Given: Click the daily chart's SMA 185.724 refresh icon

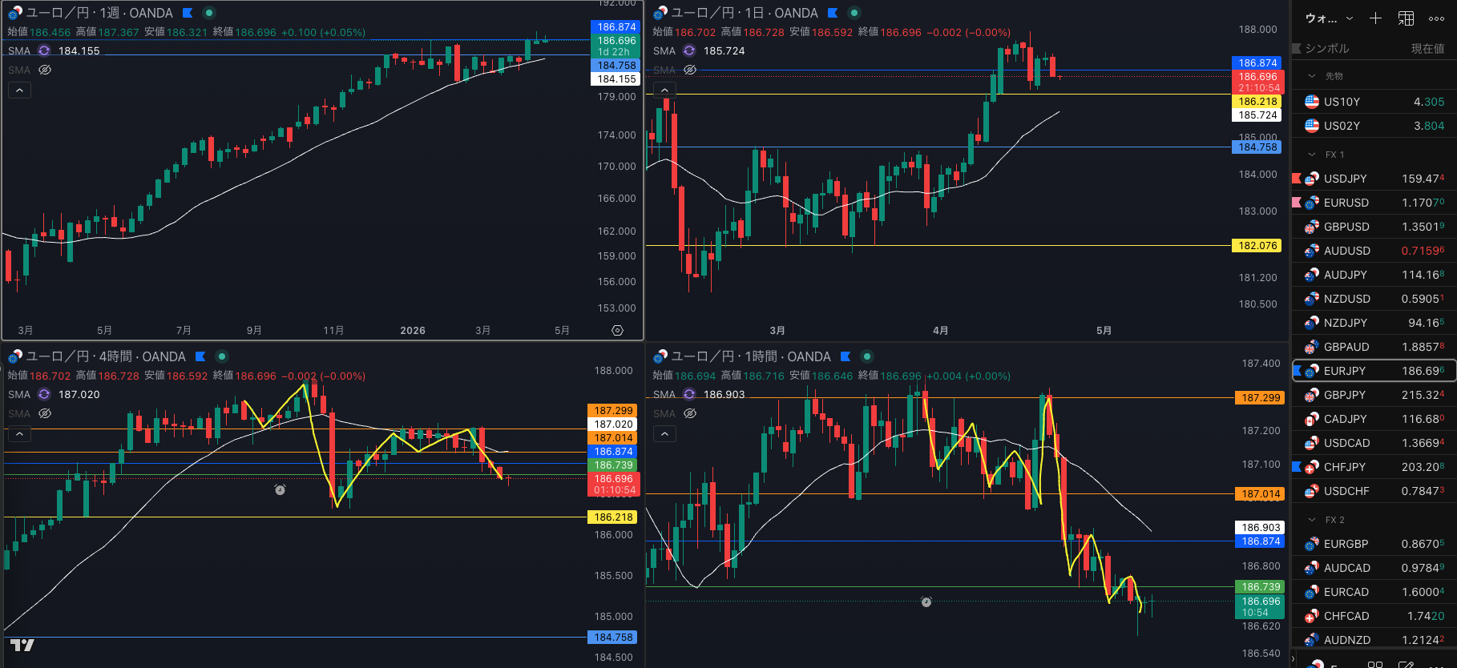Looking at the screenshot, I should coord(689,50).
